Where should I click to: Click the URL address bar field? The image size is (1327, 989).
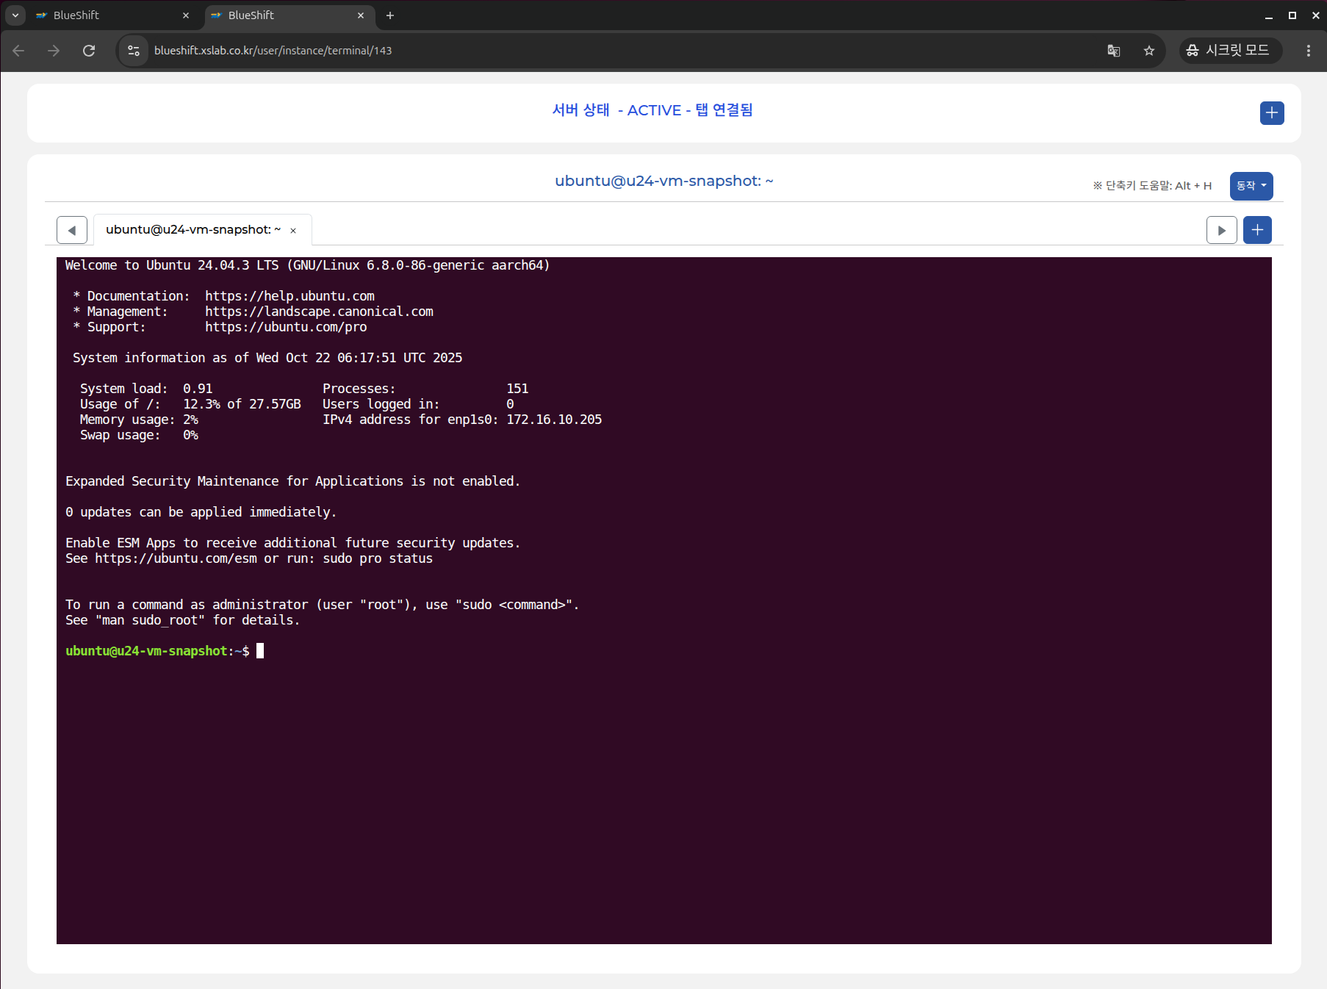click(x=588, y=51)
